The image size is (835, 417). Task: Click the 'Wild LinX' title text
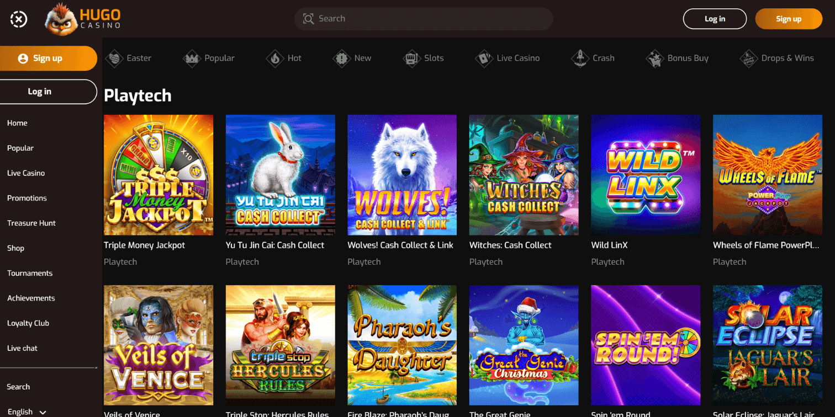(x=609, y=245)
